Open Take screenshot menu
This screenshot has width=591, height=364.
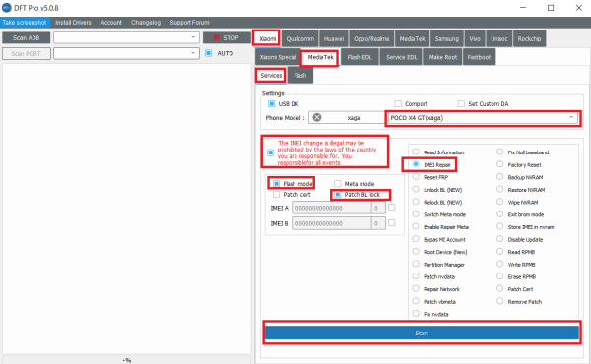pos(25,23)
